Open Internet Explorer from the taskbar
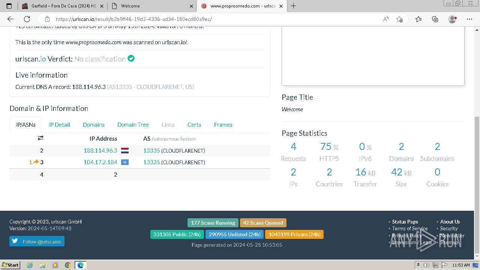Screen dimensions: 480x270 pos(30,265)
